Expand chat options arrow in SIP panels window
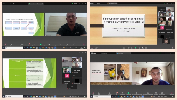Image resolution: width=177 pixels, height=100 pixels. (x=119, y=93)
